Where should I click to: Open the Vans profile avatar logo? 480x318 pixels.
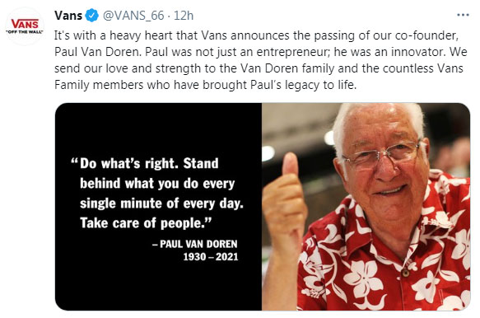[25, 26]
